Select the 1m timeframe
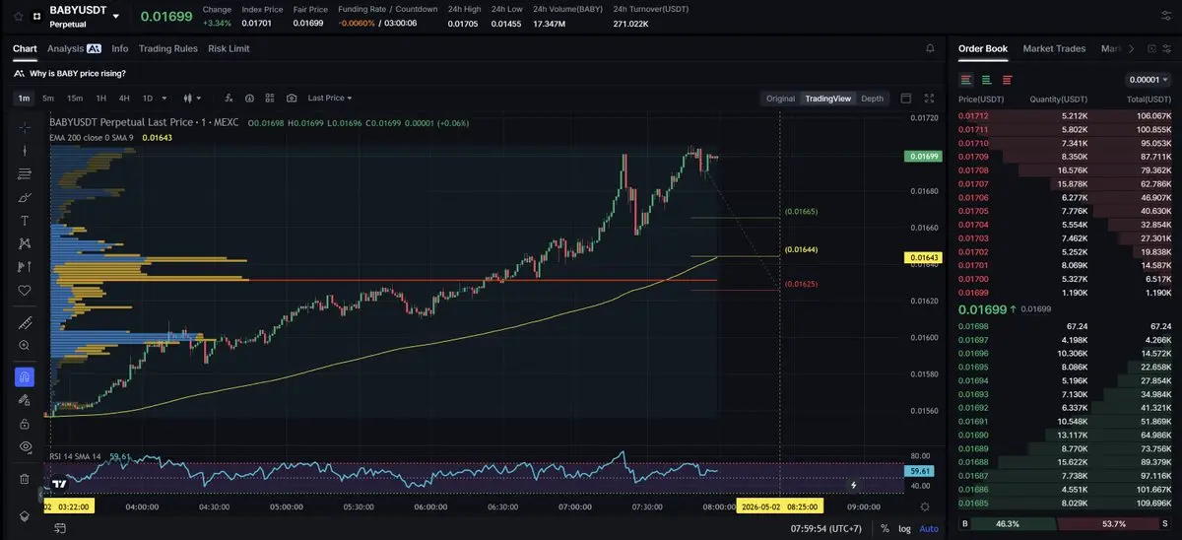 tap(24, 98)
